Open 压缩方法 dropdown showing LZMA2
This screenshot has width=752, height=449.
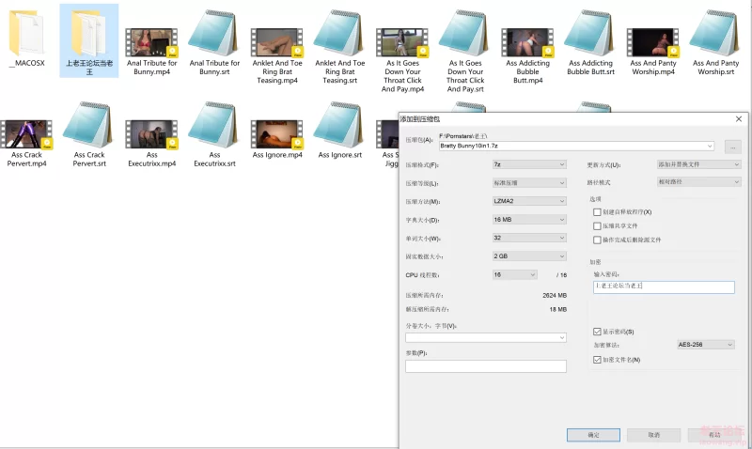coord(529,201)
